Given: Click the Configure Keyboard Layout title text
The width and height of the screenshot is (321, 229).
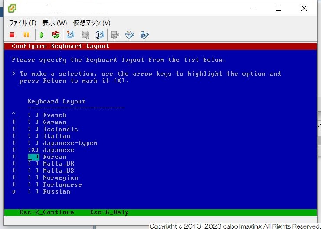Looking at the screenshot, I should click(60, 46).
